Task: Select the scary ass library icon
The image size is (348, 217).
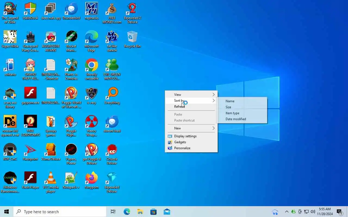Action: pyautogui.click(x=10, y=97)
